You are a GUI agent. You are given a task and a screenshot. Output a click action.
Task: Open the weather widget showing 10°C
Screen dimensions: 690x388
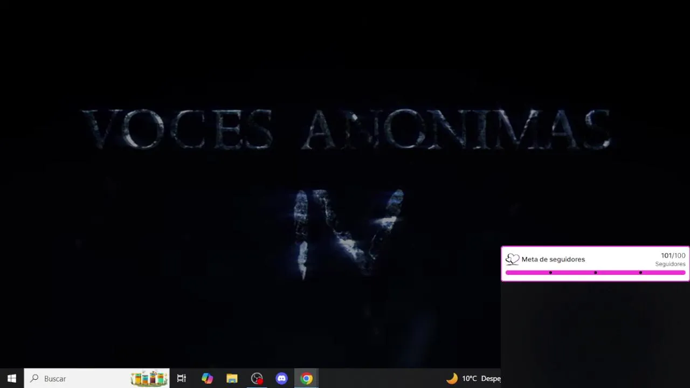click(473, 378)
